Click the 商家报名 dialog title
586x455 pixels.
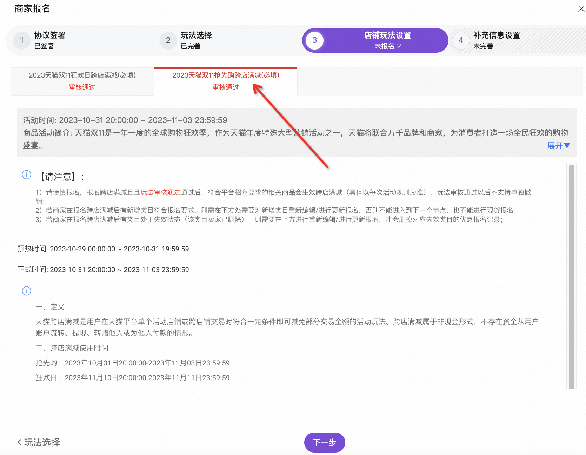click(33, 8)
